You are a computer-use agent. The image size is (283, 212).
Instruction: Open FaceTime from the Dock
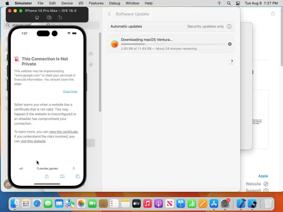pyautogui.click(x=92, y=204)
